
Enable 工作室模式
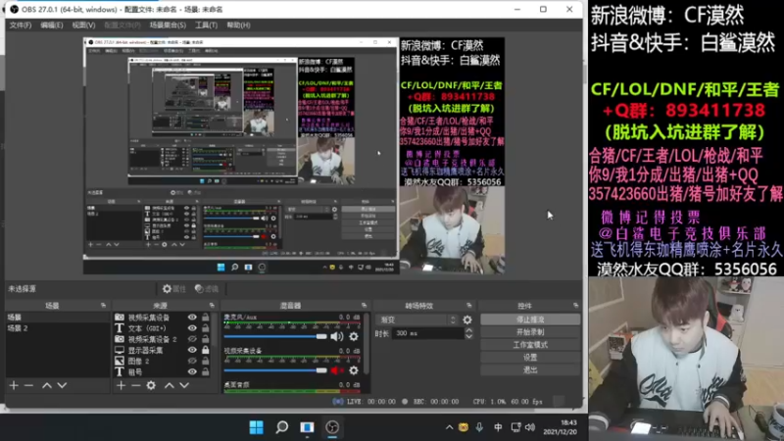point(530,345)
